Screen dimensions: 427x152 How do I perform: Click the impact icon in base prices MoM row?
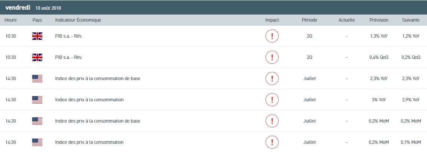click(x=272, y=121)
